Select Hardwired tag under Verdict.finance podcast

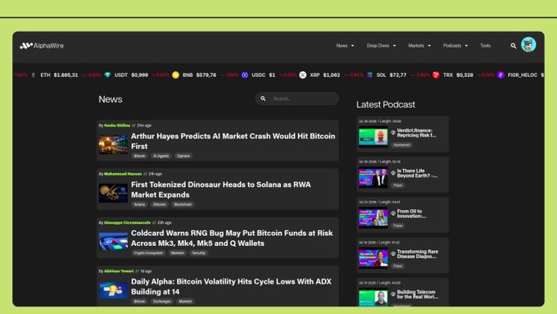(x=401, y=145)
